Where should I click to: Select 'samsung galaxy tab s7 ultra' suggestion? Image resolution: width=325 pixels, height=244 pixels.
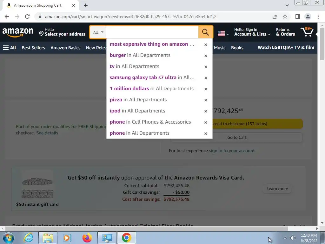click(x=152, y=78)
